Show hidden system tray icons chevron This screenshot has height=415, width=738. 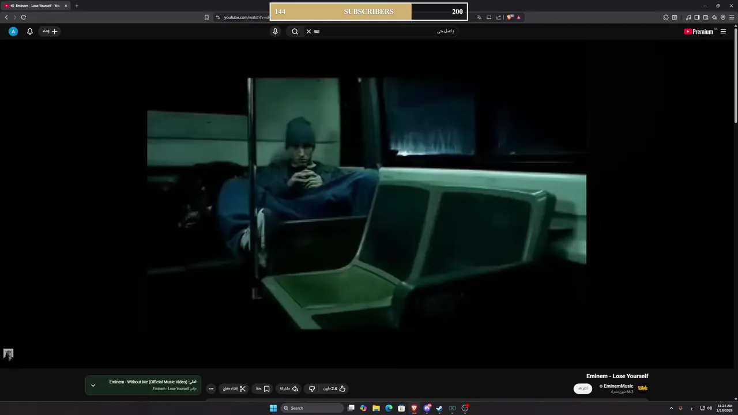tap(671, 408)
